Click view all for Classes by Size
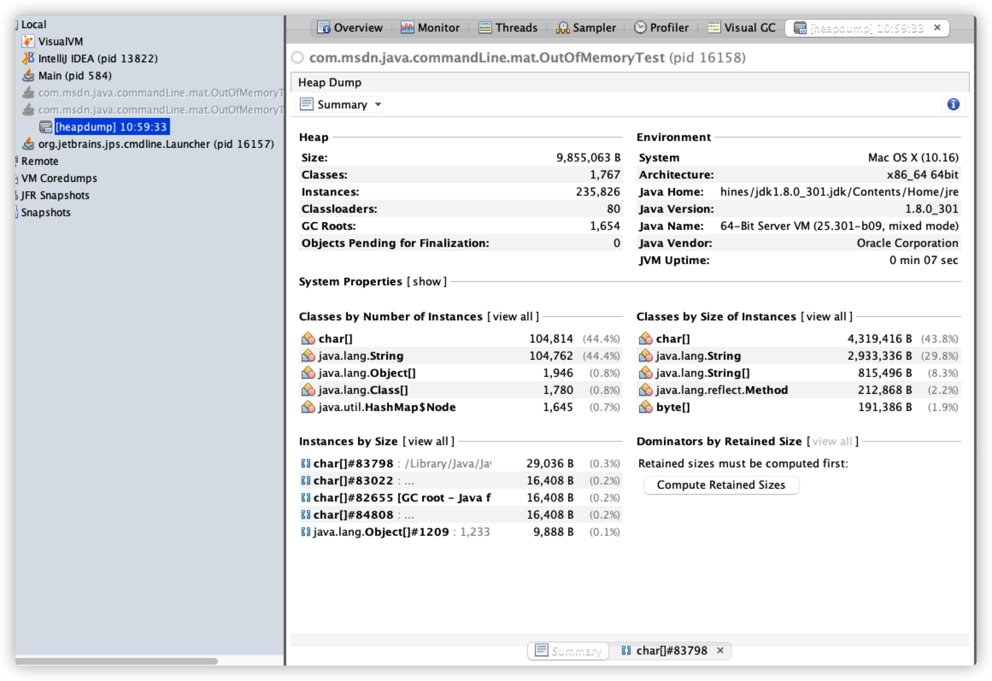This screenshot has width=992, height=681. 826,317
